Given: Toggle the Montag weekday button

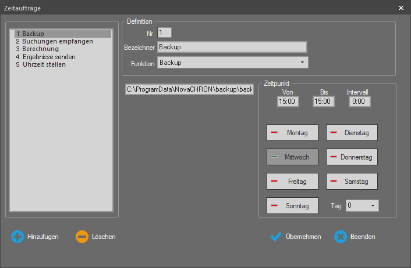Looking at the screenshot, I should tap(292, 132).
